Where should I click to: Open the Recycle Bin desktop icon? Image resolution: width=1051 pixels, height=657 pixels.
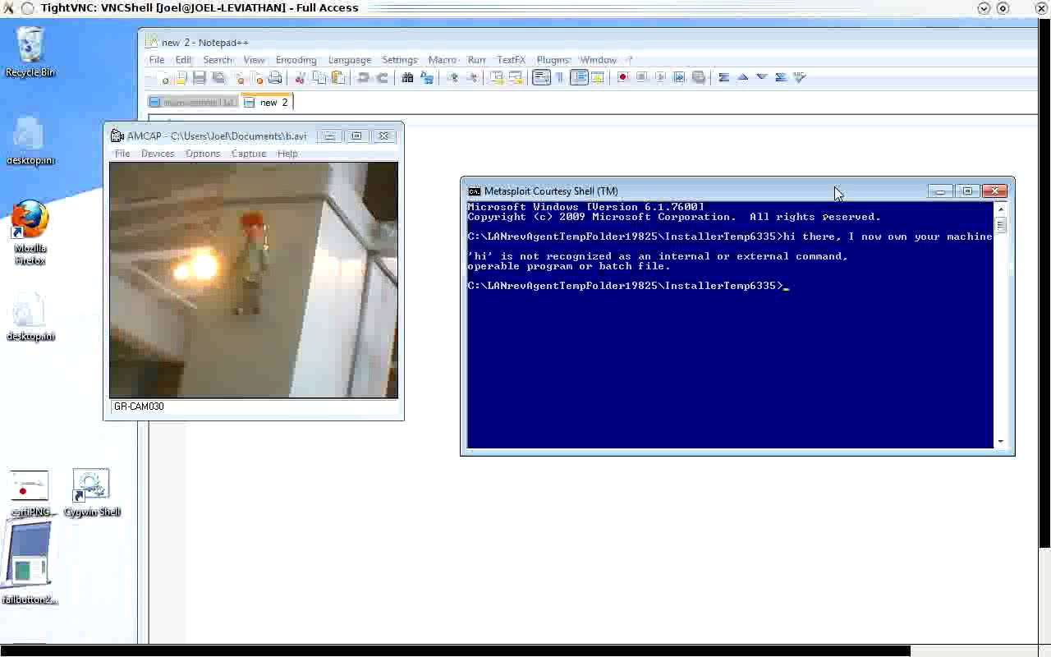click(x=30, y=51)
